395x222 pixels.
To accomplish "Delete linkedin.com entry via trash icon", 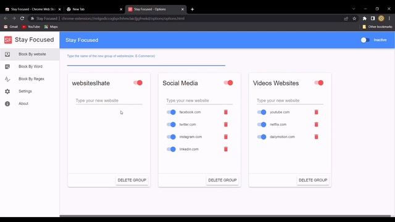I will pyautogui.click(x=226, y=149).
